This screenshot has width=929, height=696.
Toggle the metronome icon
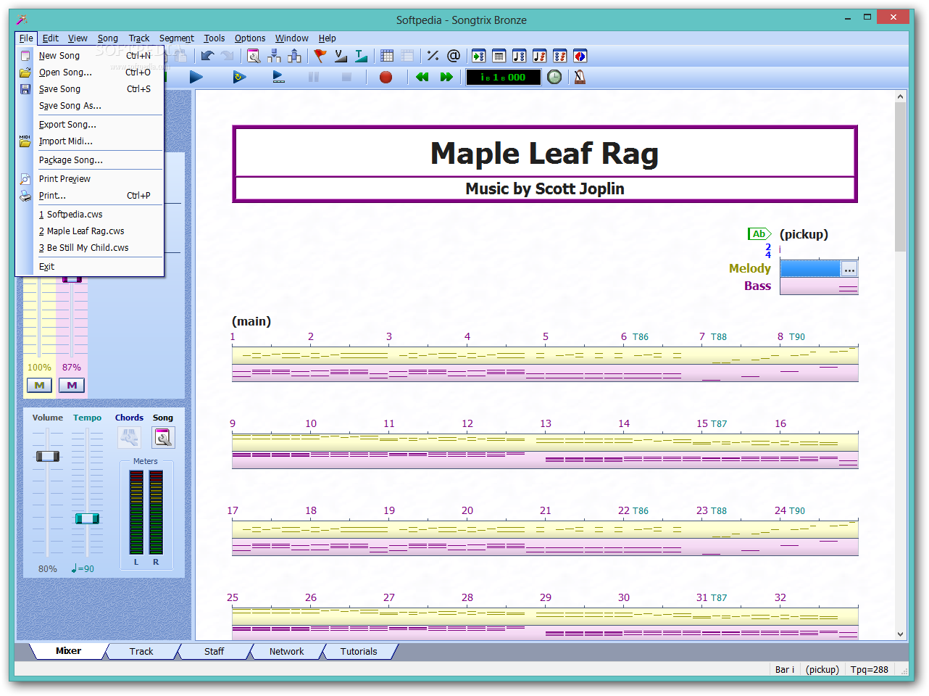(580, 77)
